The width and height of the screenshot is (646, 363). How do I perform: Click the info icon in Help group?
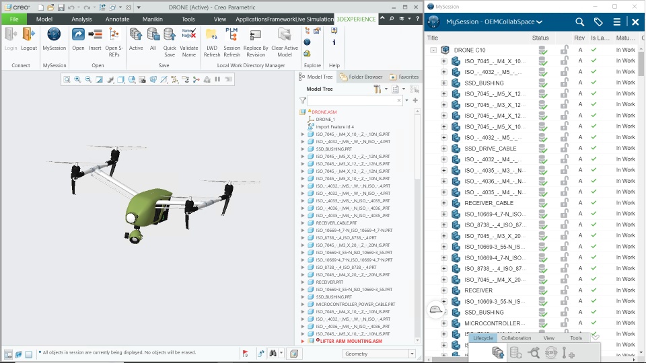click(x=334, y=42)
